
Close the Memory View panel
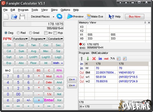149,23
